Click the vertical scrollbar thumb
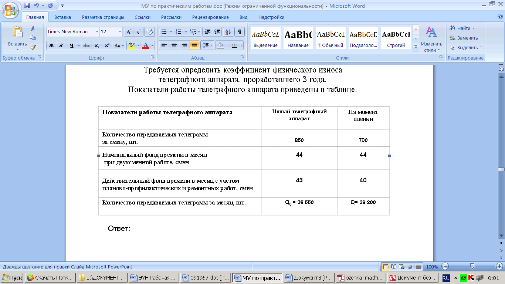This screenshot has width=505, height=284. 501,169
